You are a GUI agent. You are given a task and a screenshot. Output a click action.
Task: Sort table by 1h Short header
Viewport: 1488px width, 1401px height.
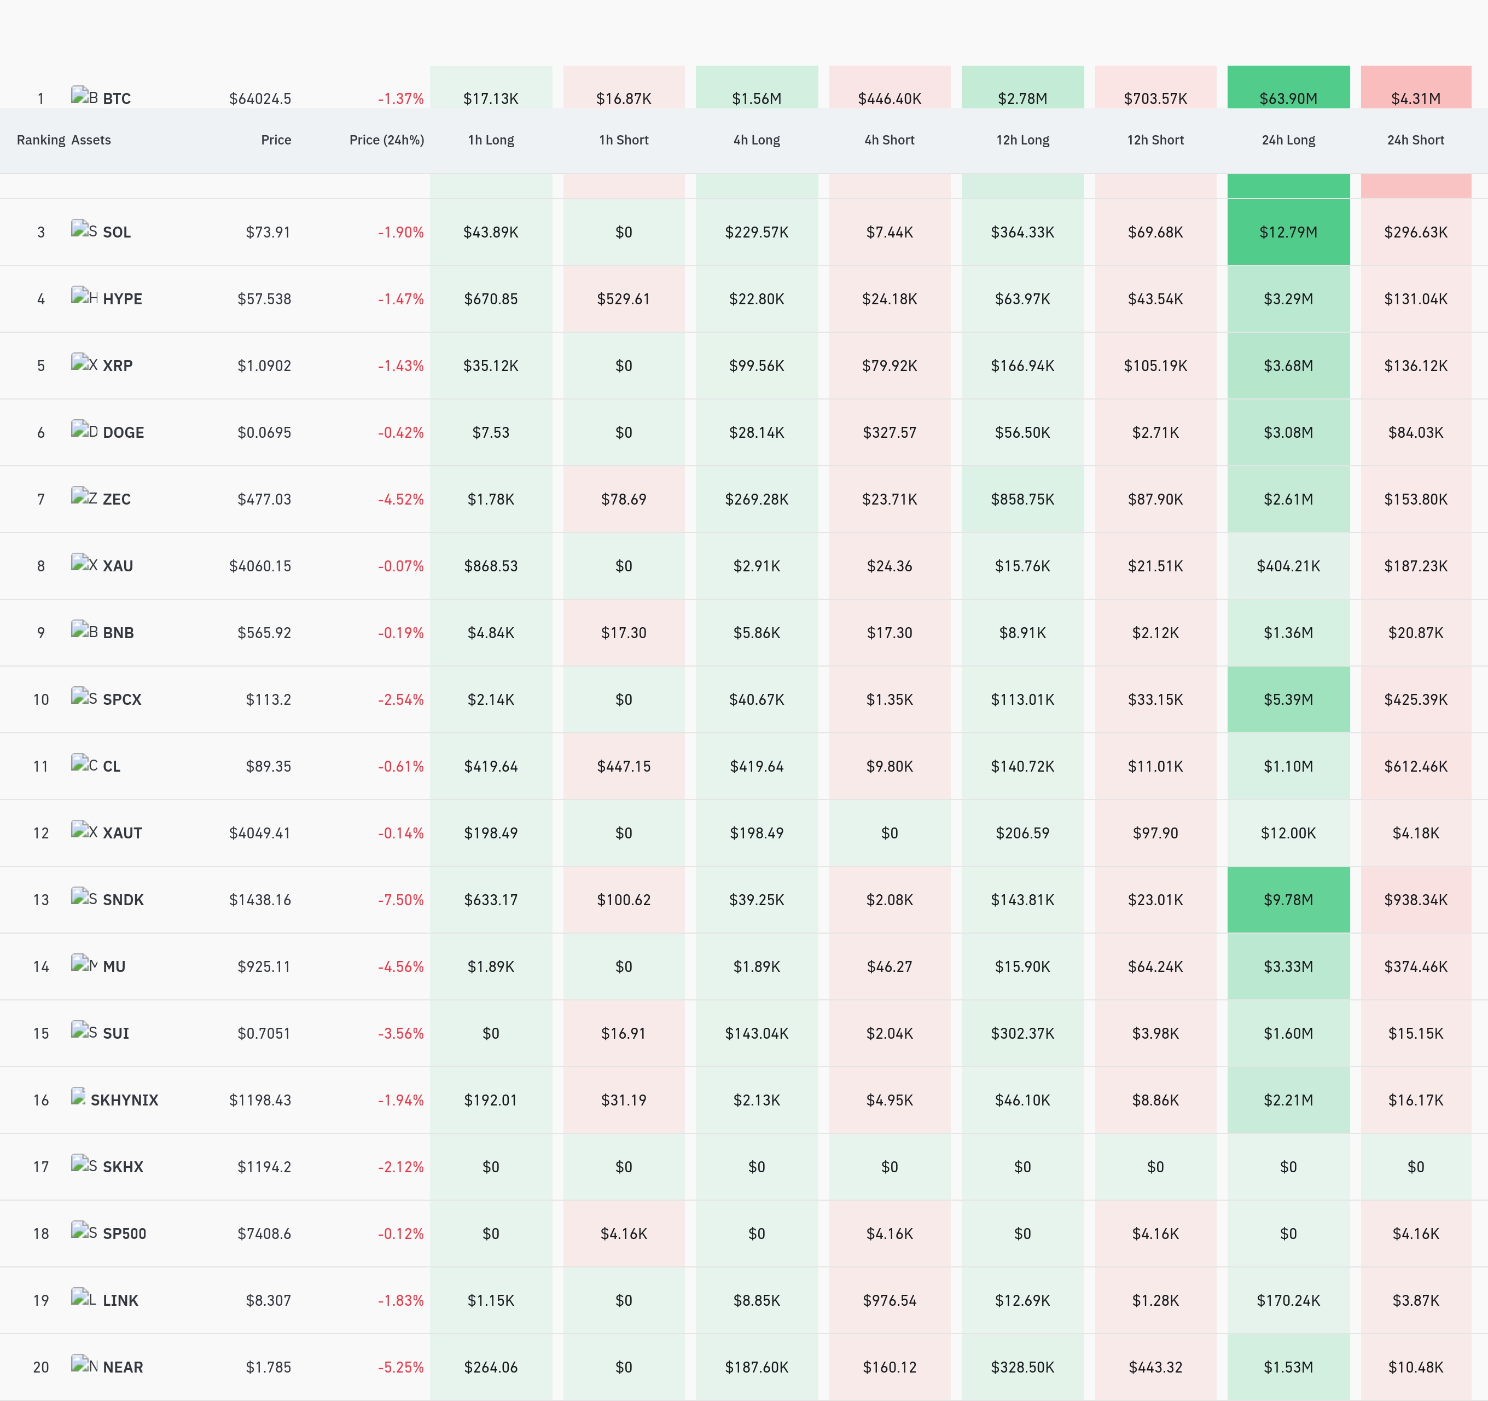pos(624,140)
